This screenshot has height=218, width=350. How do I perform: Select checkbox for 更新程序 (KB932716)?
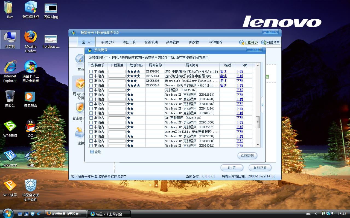coord(91,90)
